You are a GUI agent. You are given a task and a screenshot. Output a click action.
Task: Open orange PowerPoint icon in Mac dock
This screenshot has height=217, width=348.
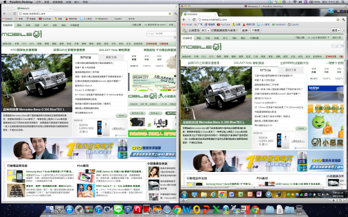207,209
